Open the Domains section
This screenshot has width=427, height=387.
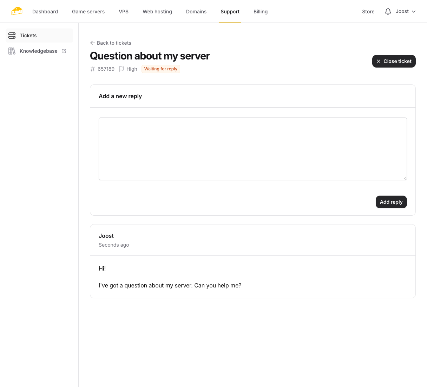click(196, 12)
